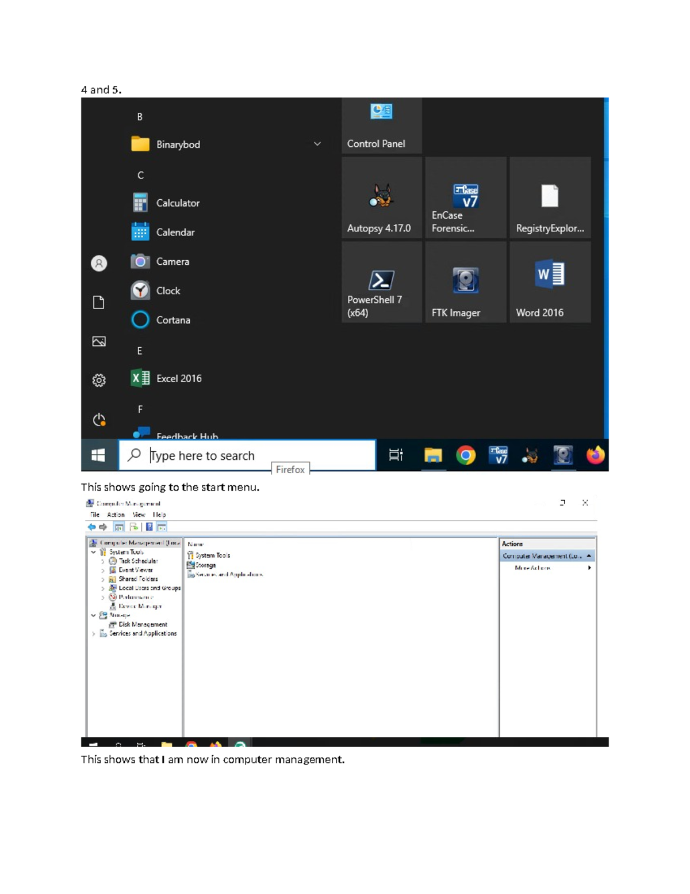
Task: Open Autopsy from the taskbar
Action: point(530,456)
